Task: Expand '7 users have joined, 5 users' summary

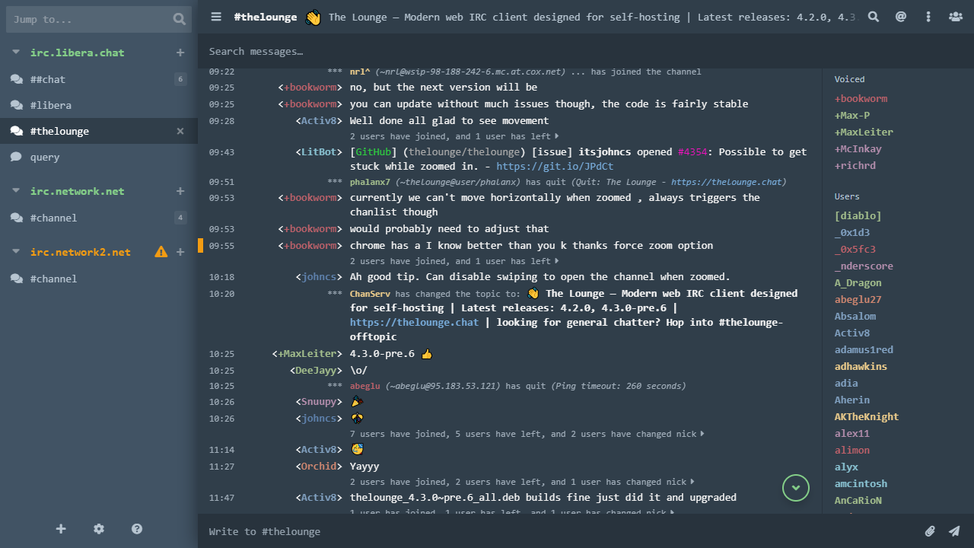Action: pyautogui.click(x=527, y=435)
